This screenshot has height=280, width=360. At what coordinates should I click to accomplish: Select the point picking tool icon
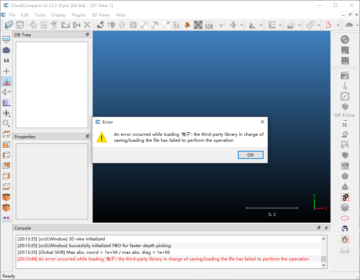pos(33,25)
